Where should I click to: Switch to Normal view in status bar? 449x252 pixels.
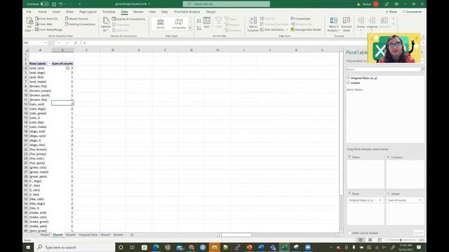[361, 240]
